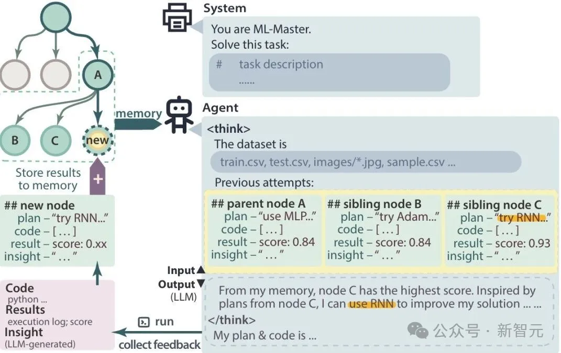The height and width of the screenshot is (353, 561).
Task: Click the 'System' title label
Action: click(225, 8)
